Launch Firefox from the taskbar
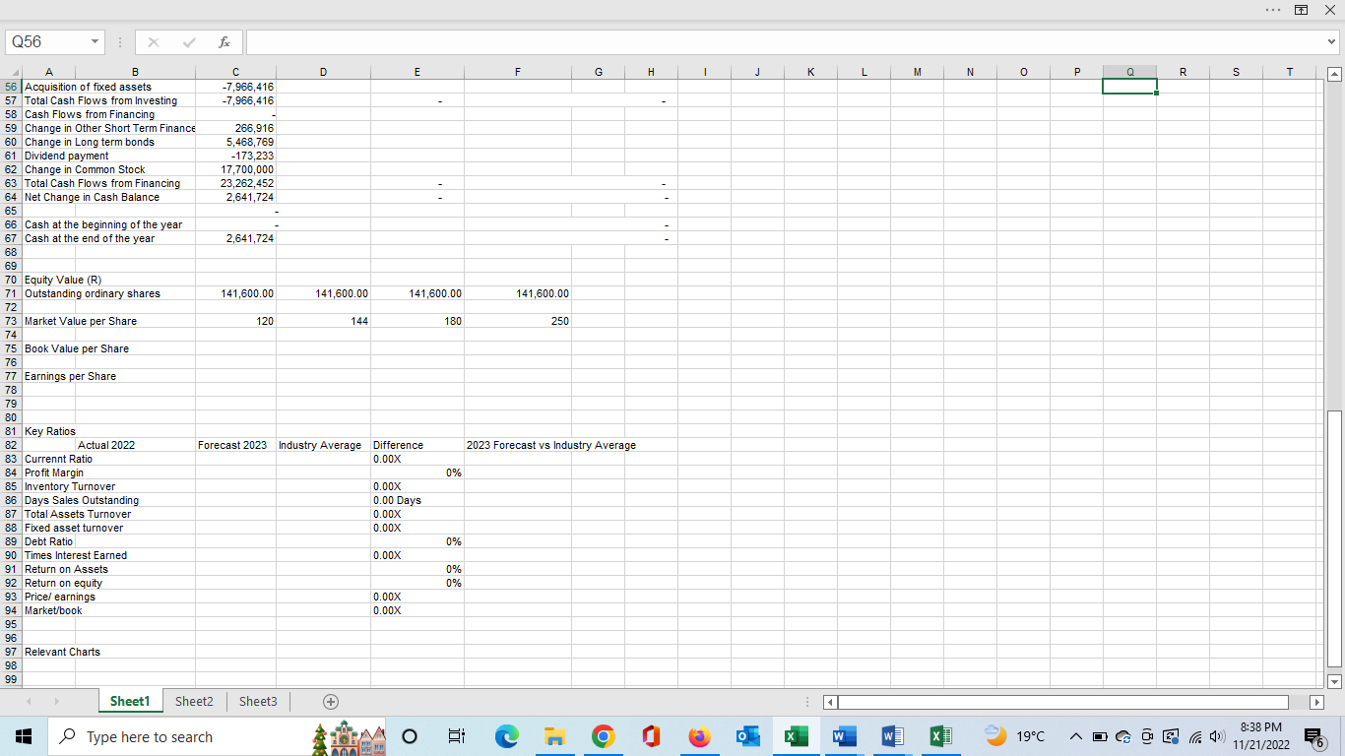The image size is (1345, 756). [x=699, y=736]
